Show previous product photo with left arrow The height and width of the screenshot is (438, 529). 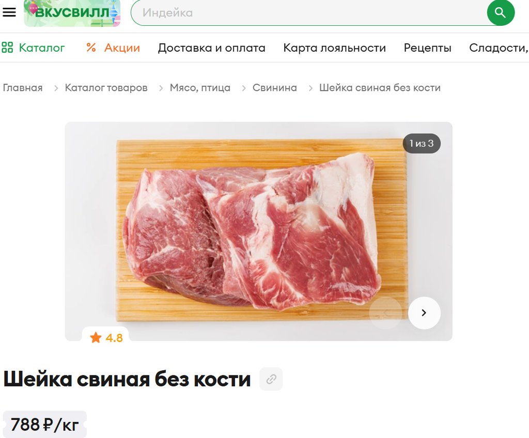(385, 313)
